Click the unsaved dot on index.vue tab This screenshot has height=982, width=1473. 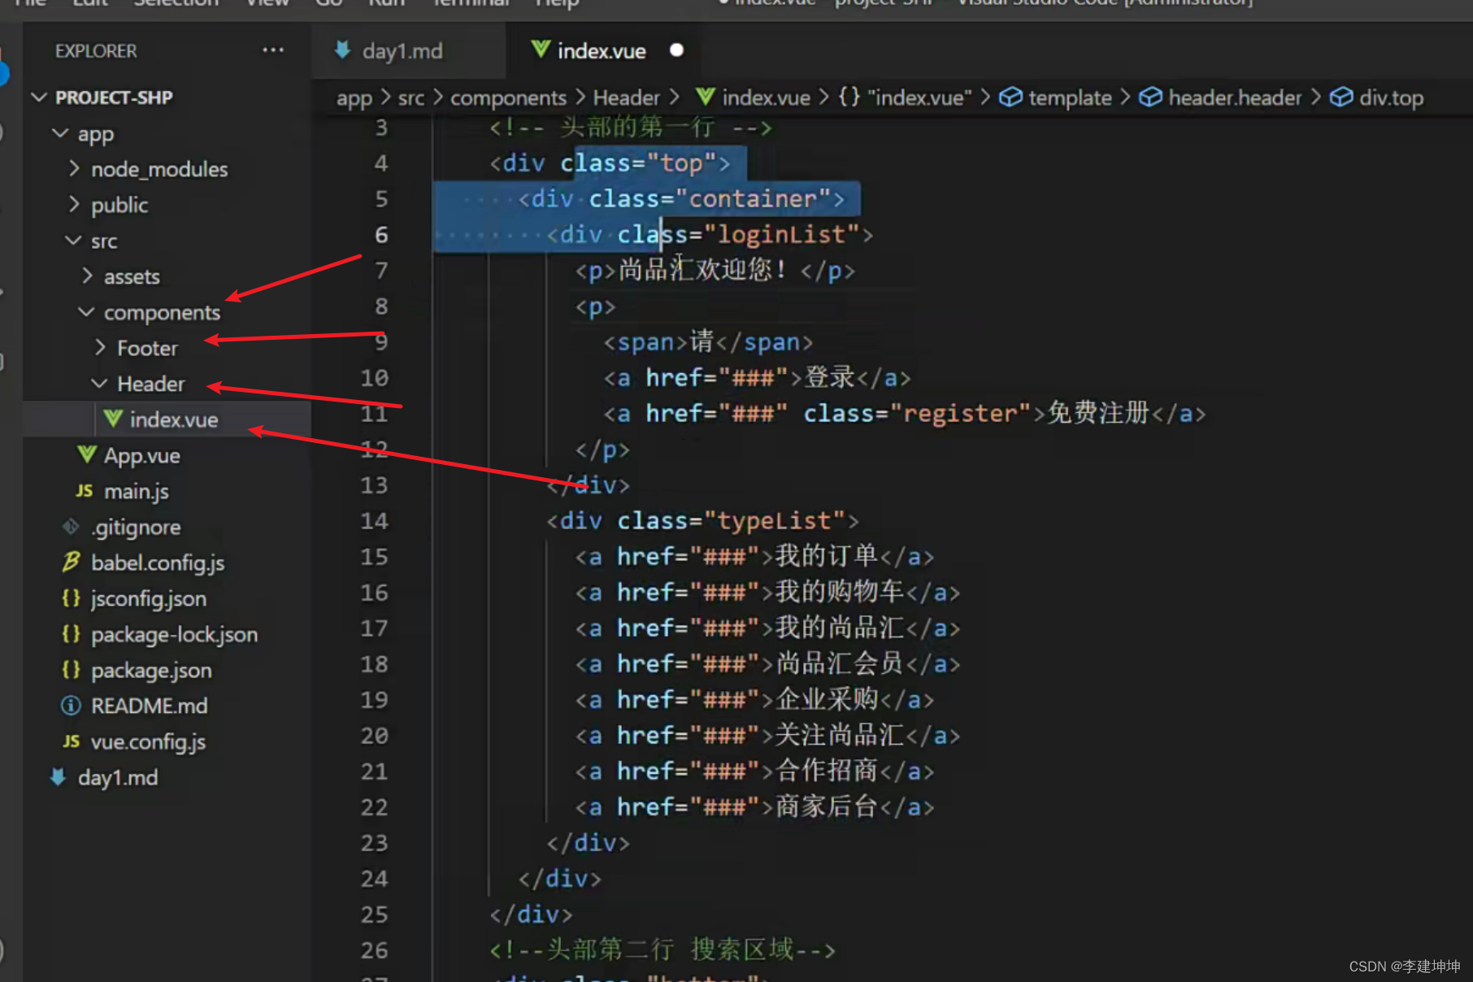[x=676, y=50]
